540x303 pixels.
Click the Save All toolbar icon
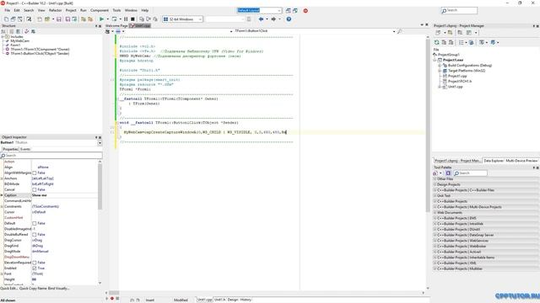click(x=67, y=19)
